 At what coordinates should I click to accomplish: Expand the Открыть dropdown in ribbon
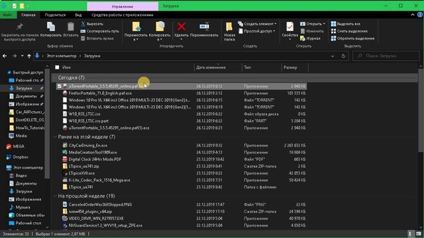[324, 24]
